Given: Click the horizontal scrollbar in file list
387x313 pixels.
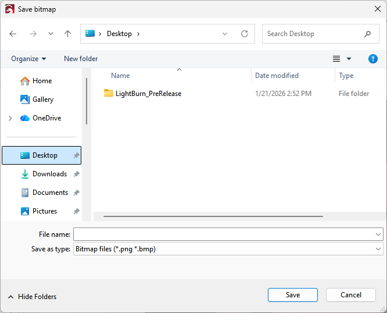Looking at the screenshot, I should pyautogui.click(x=213, y=216).
